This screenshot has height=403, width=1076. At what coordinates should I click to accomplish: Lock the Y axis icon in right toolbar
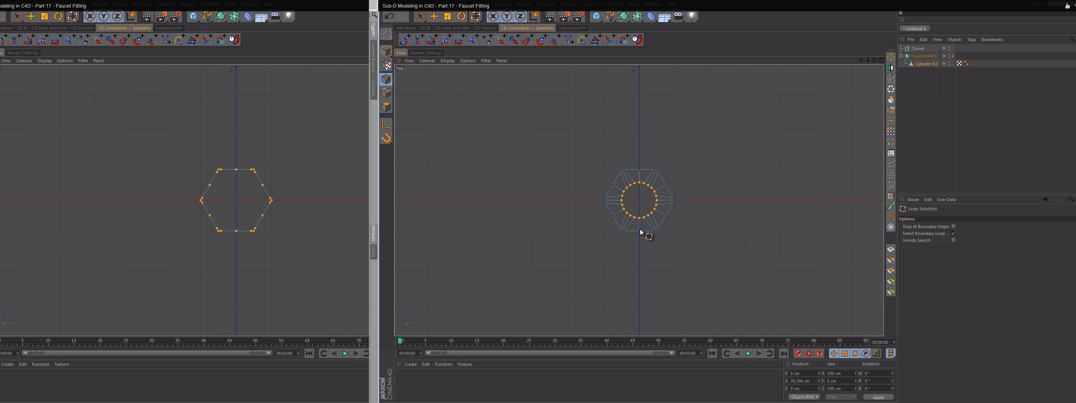[507, 16]
